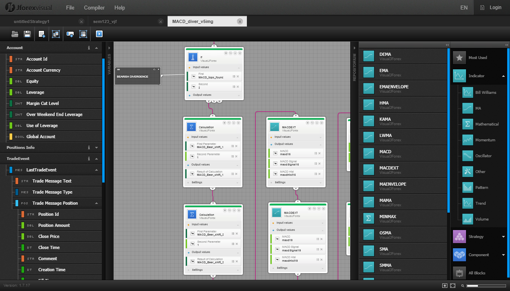
Task: Pick the SMMA block from repository
Action: [x=403, y=267]
